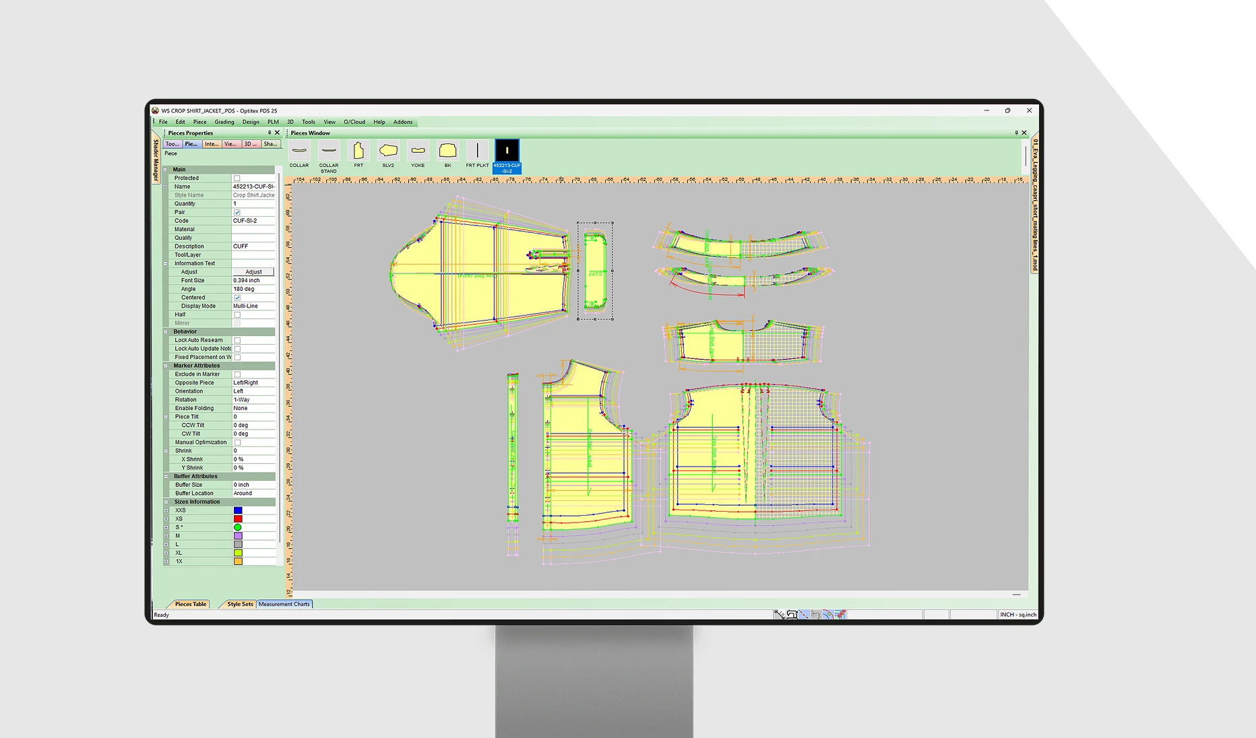Click the grading chart icon in status bar

pos(840,614)
